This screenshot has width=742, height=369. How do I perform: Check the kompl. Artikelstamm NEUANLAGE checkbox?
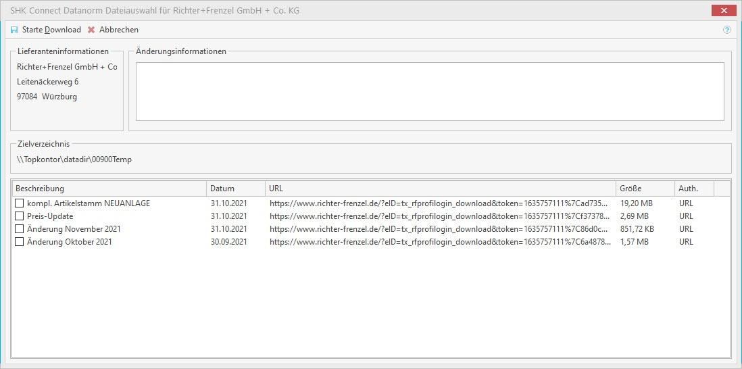coord(19,203)
